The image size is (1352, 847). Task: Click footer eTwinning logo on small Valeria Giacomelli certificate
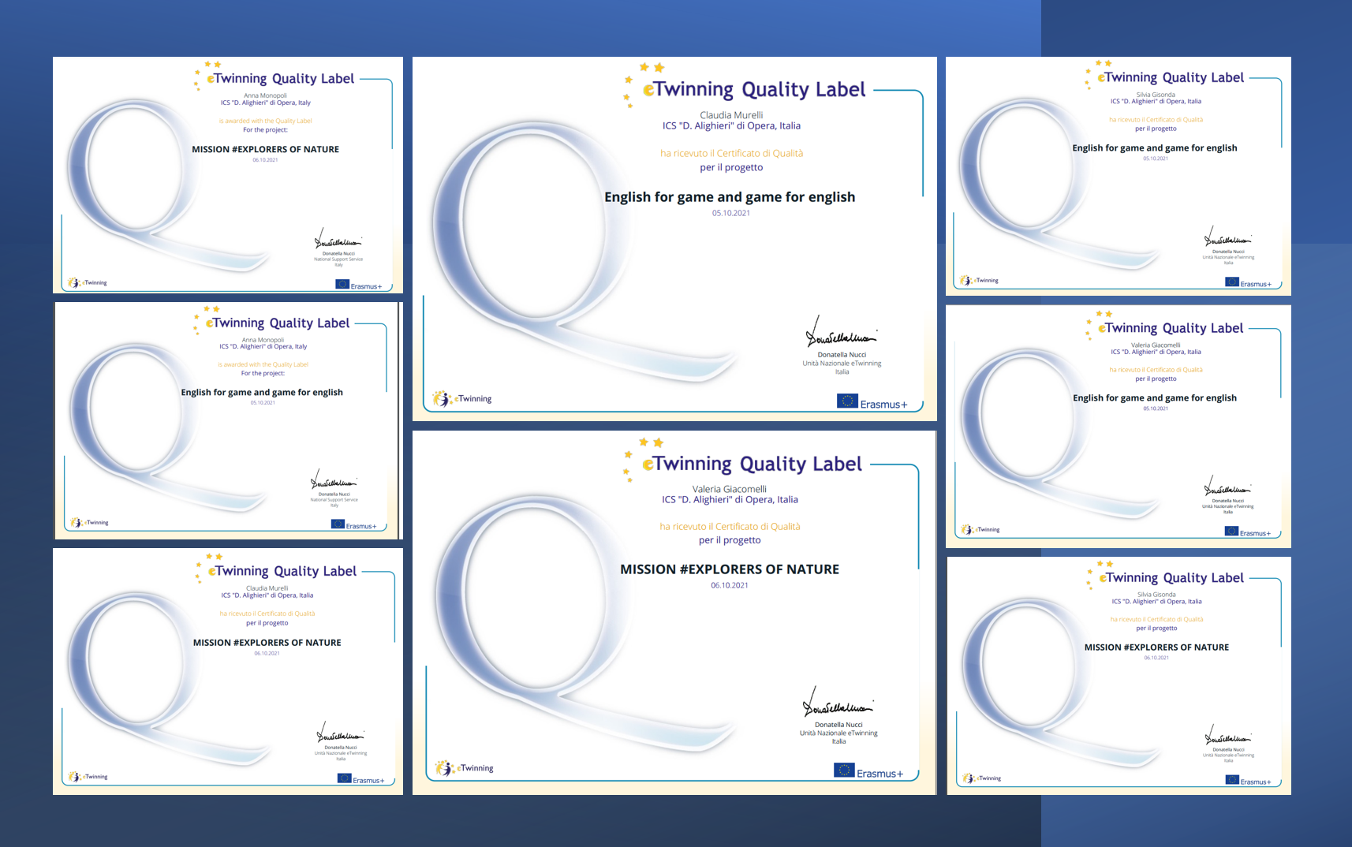(x=980, y=529)
